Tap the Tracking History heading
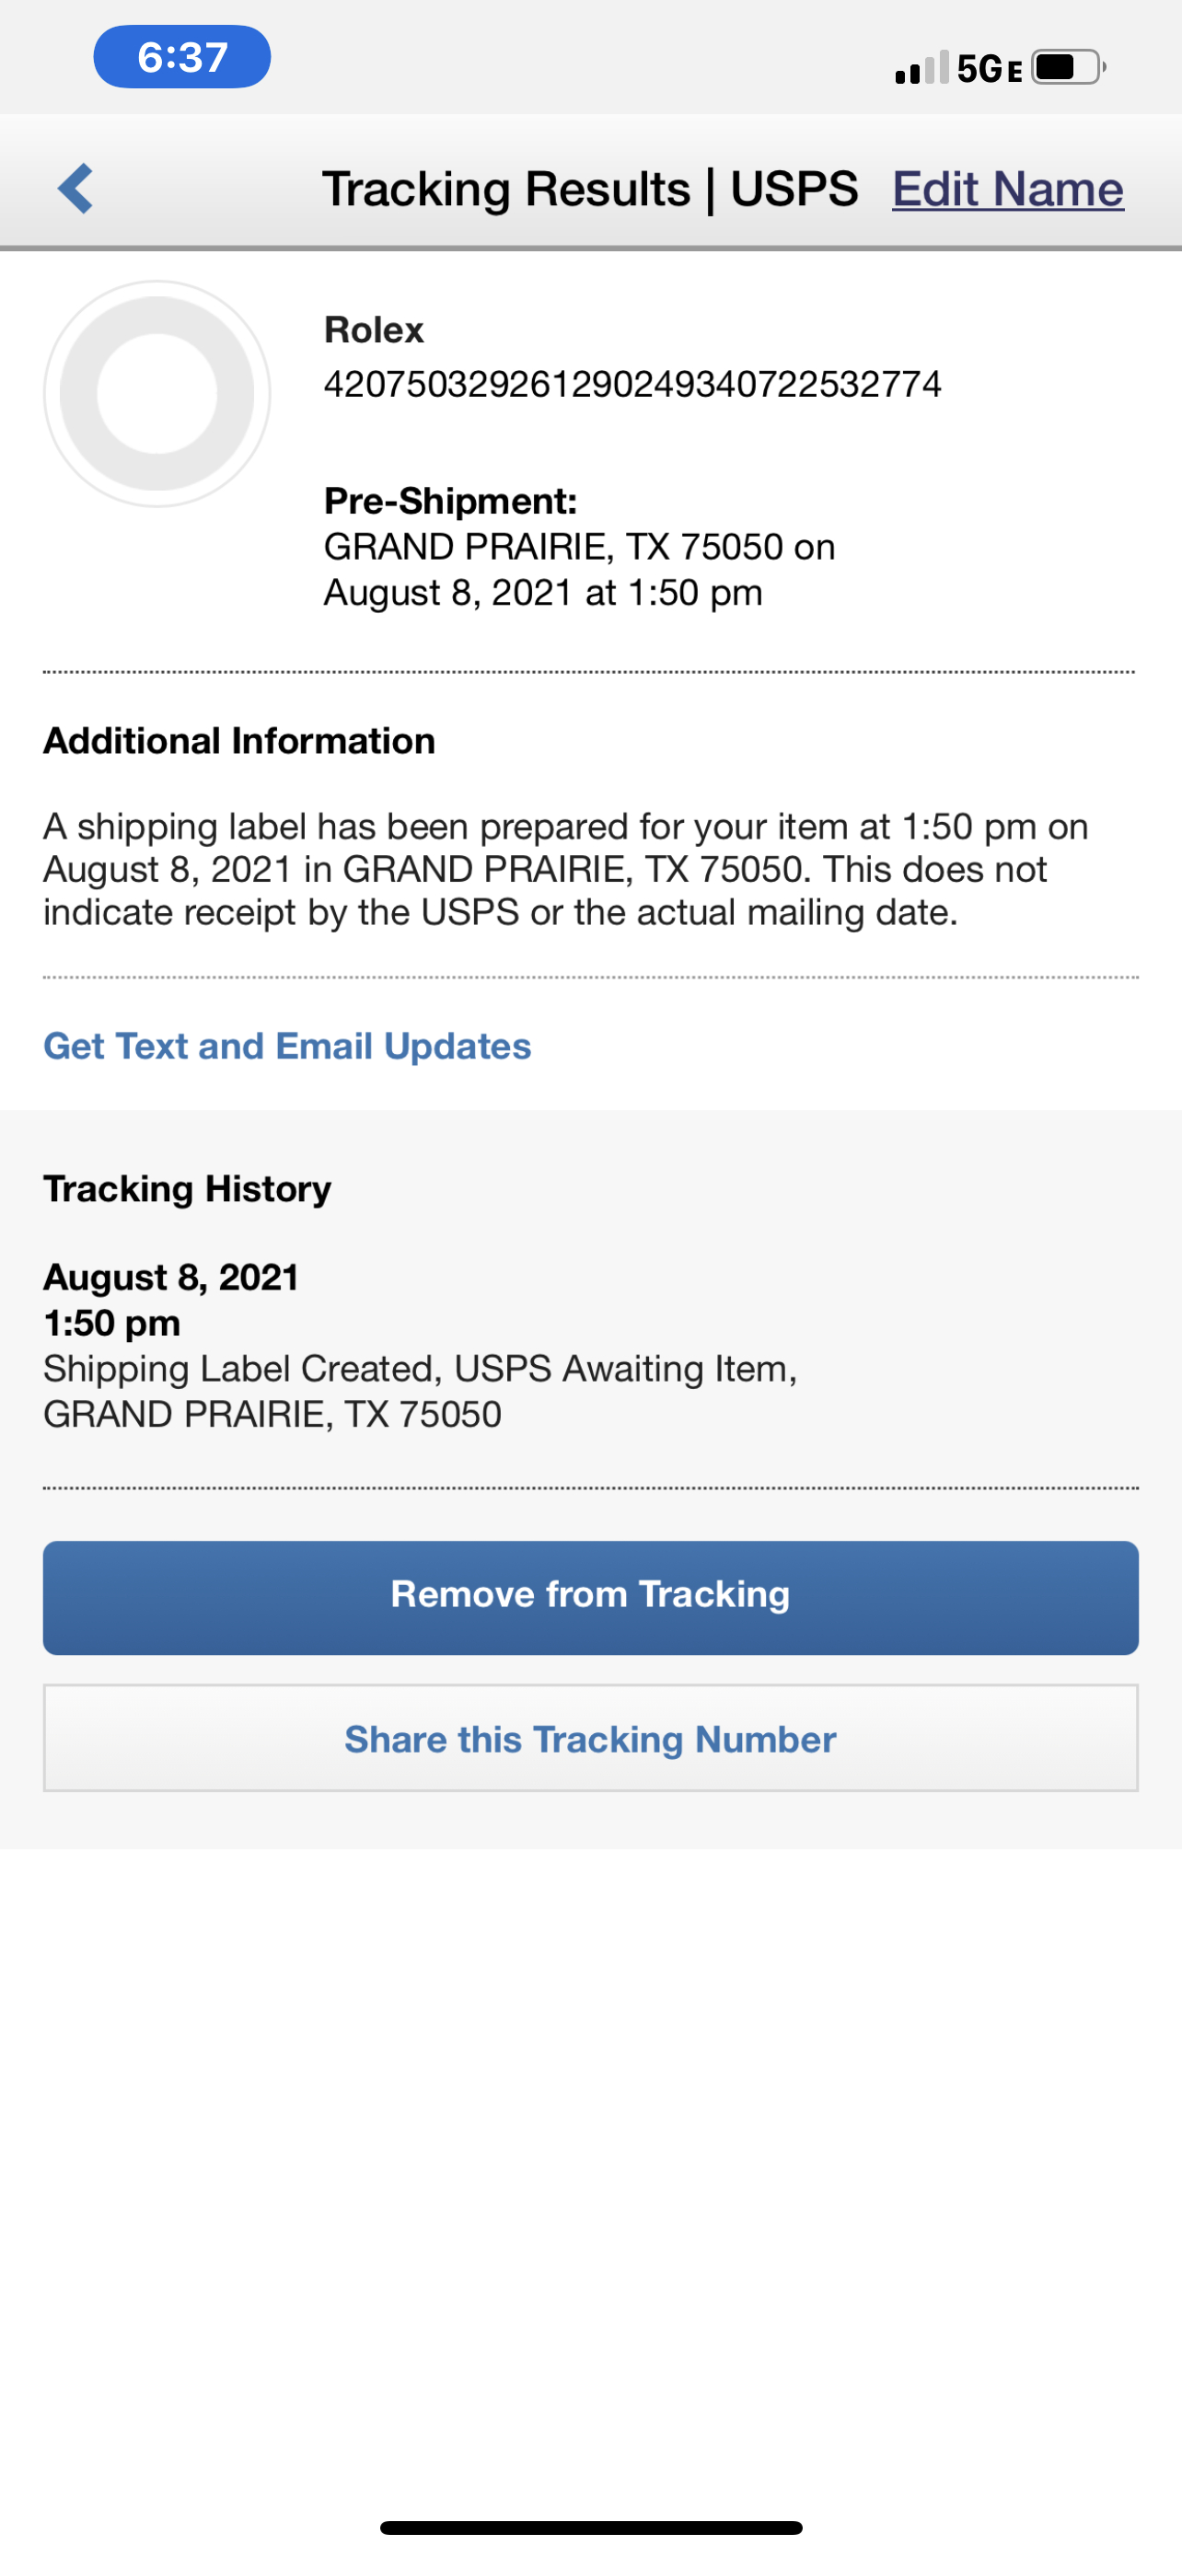 point(187,1188)
